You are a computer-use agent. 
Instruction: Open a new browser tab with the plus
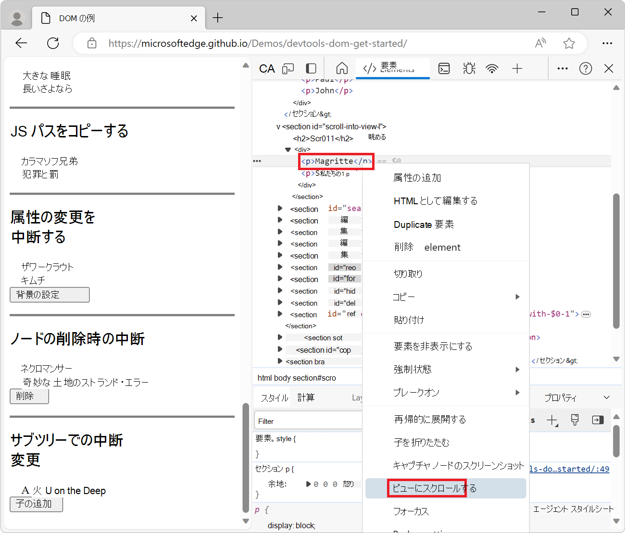pyautogui.click(x=218, y=18)
